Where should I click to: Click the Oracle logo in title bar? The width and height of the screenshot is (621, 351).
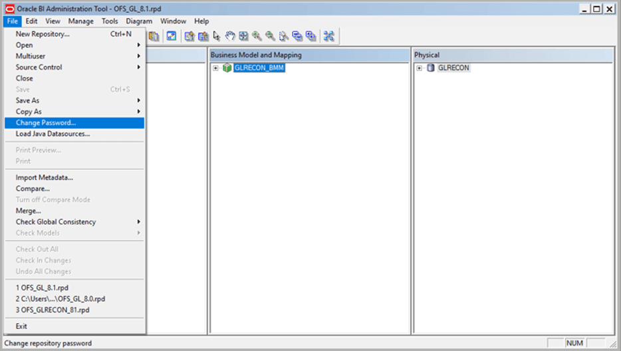(9, 9)
